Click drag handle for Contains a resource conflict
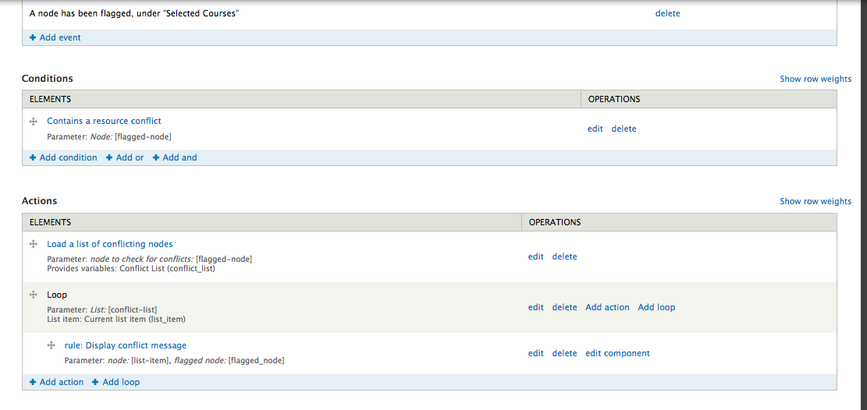Screen dimensions: 867x410 pos(34,122)
